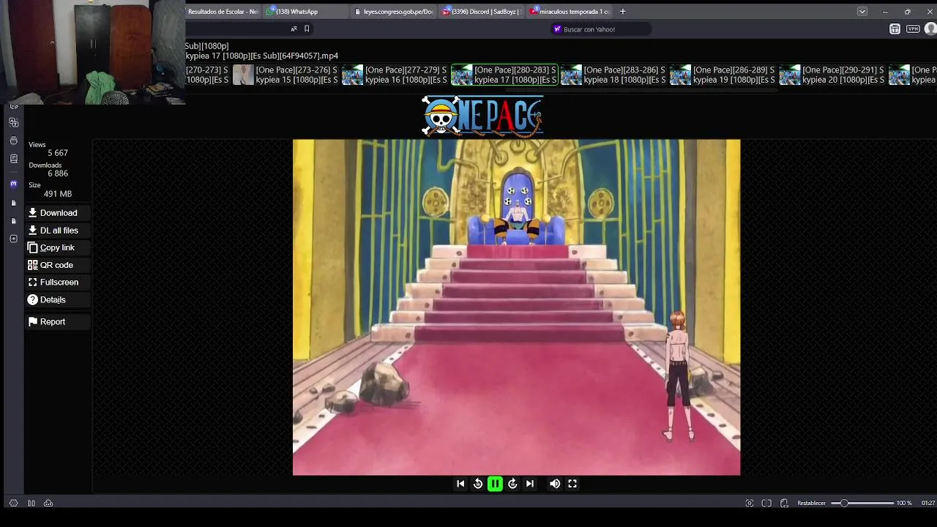This screenshot has height=527, width=937.
Task: Open Skypiea 19 [286-289] file thumbnail
Action: point(723,75)
